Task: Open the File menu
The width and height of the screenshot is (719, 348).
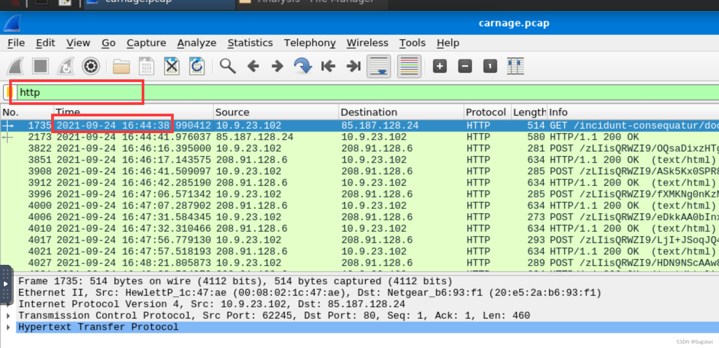Action: pyautogui.click(x=16, y=43)
